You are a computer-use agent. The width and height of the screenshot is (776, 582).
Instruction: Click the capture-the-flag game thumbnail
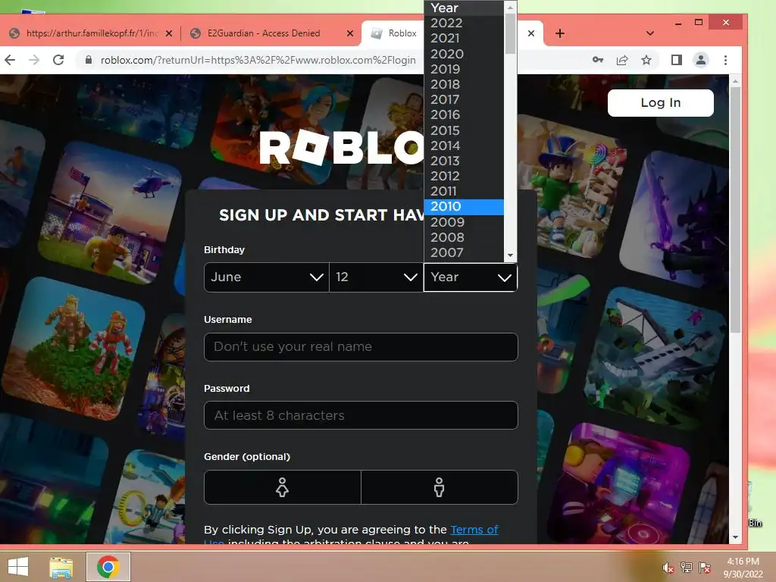(x=110, y=213)
